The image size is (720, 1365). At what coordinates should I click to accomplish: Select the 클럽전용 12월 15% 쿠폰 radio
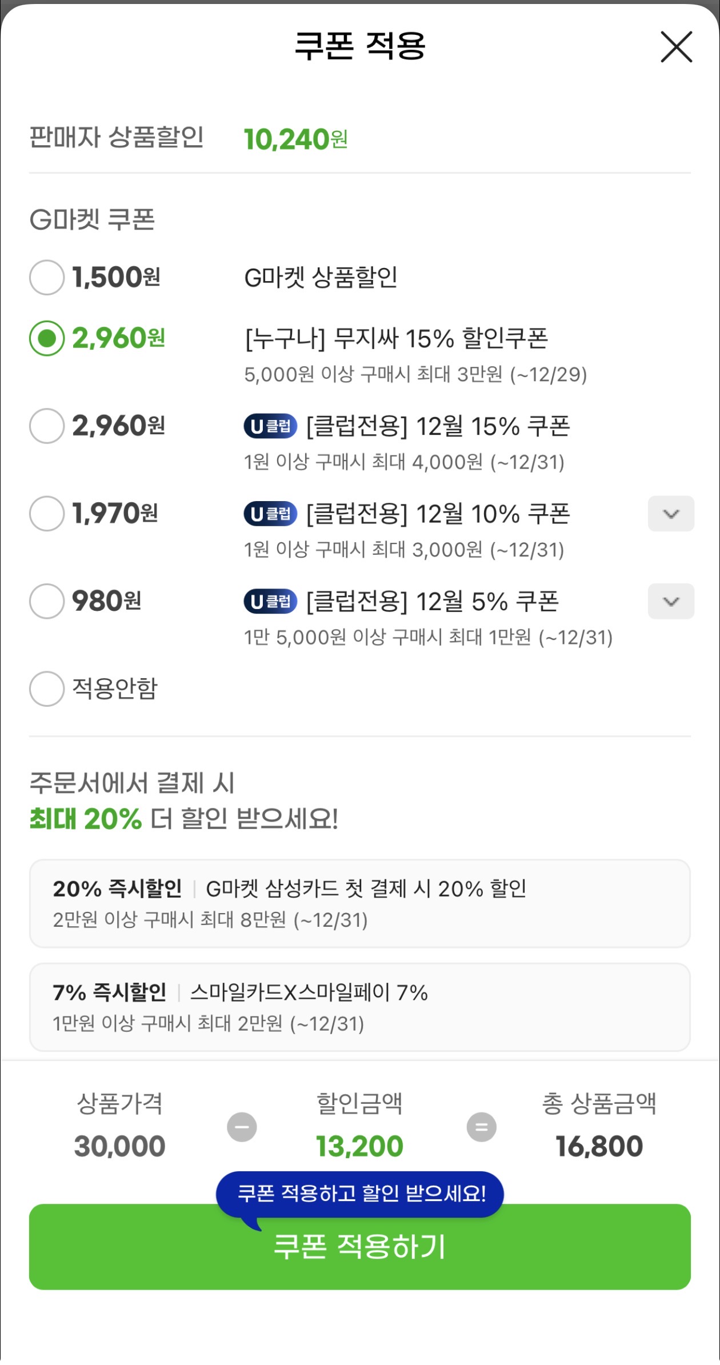[x=47, y=425]
